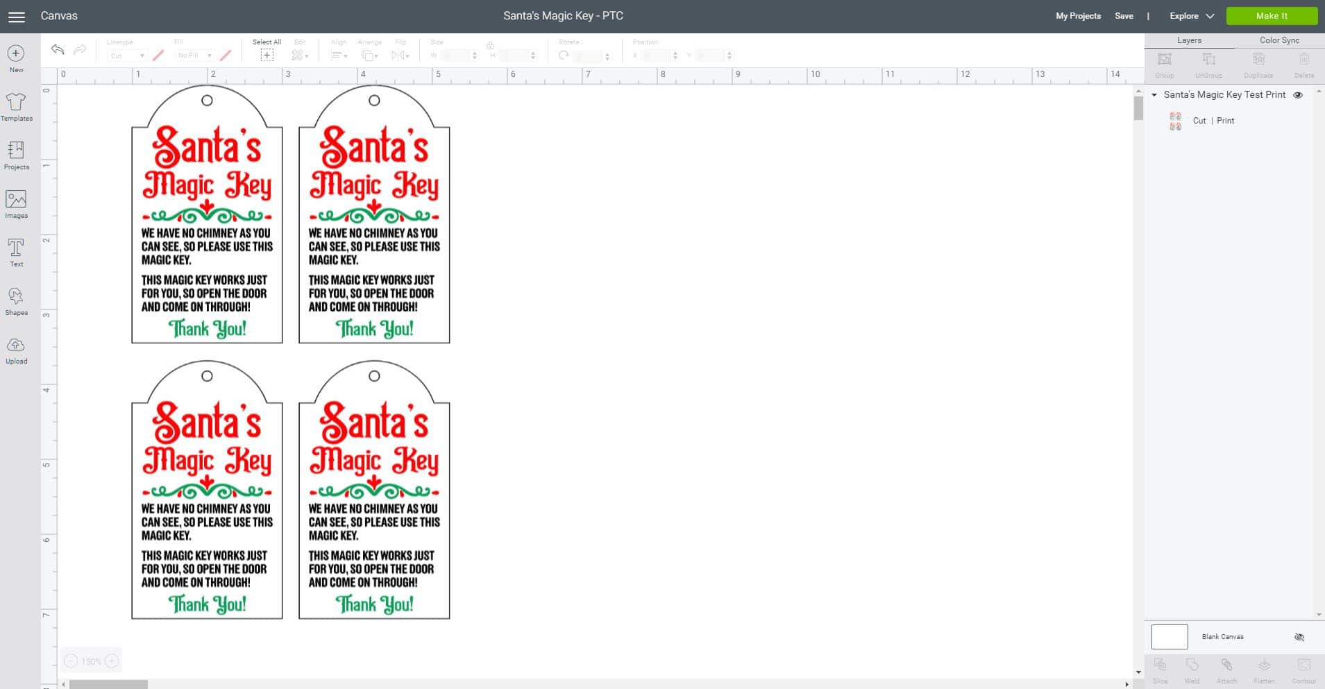Click the Y position input field
The image size is (1325, 689).
point(710,56)
